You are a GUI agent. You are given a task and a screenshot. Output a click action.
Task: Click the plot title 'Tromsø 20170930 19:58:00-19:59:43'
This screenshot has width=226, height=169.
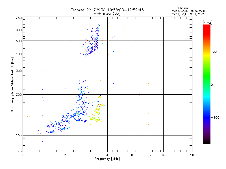[107, 10]
